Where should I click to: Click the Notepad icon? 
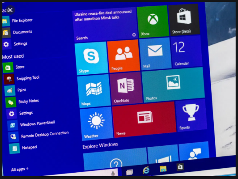pyautogui.click(x=14, y=148)
